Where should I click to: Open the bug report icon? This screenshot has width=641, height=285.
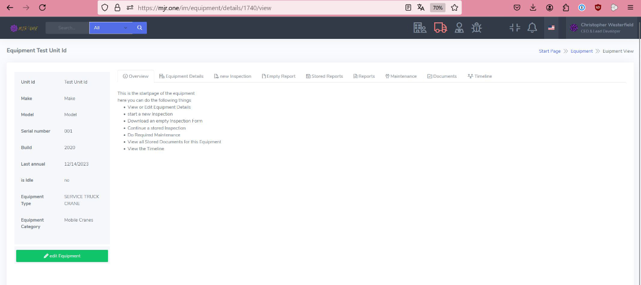click(x=477, y=28)
